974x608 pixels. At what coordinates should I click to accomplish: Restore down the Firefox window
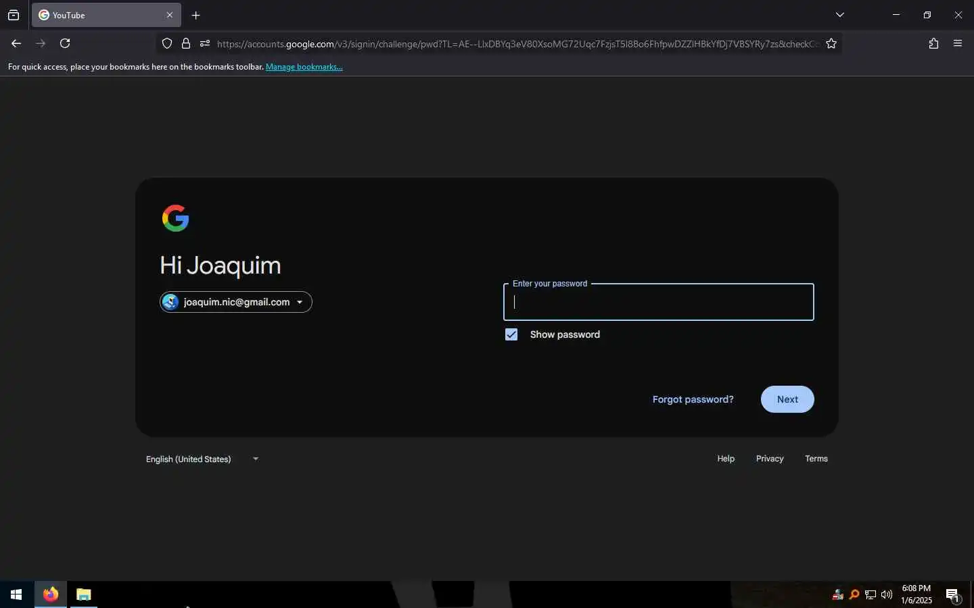click(x=927, y=15)
